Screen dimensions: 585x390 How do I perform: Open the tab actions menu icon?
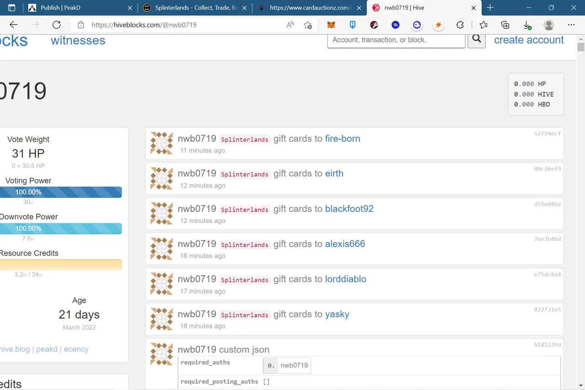12,8
